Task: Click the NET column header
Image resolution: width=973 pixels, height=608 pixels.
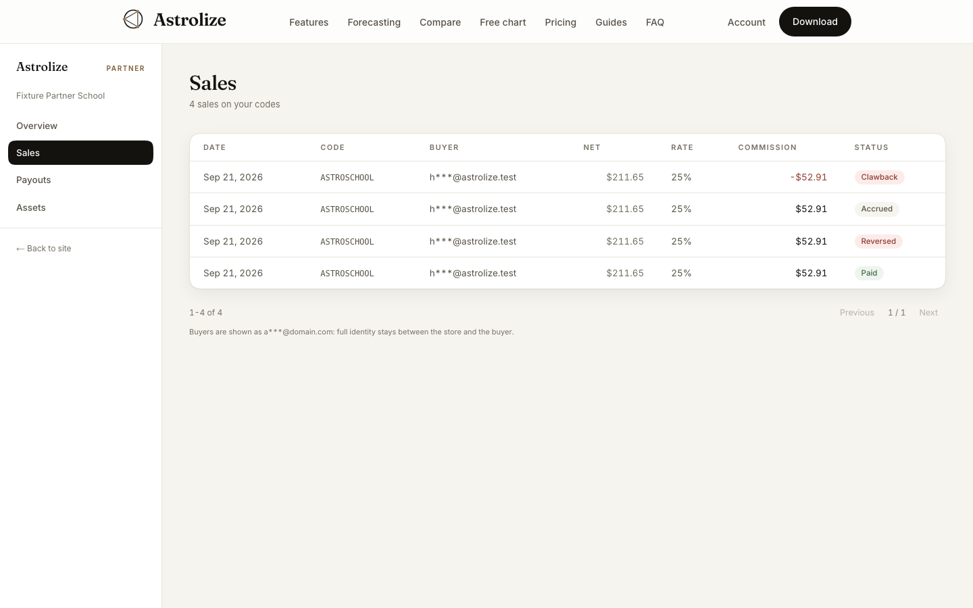Action: (592, 147)
